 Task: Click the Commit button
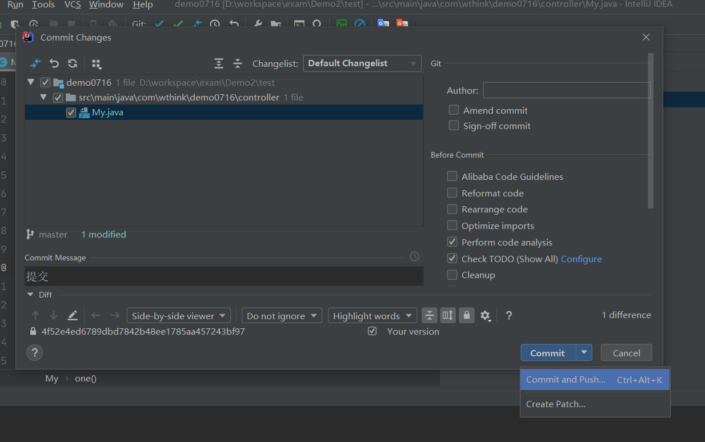pos(547,352)
